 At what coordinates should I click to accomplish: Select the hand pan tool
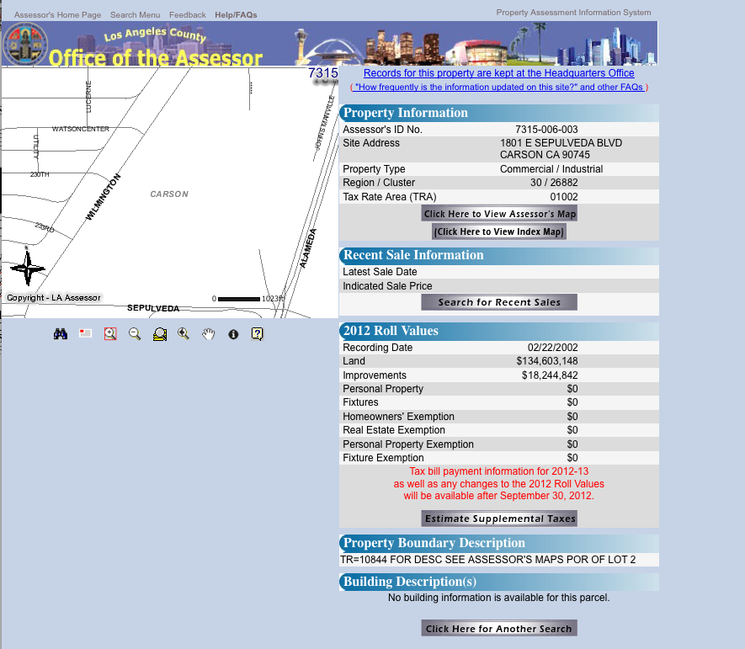[209, 334]
